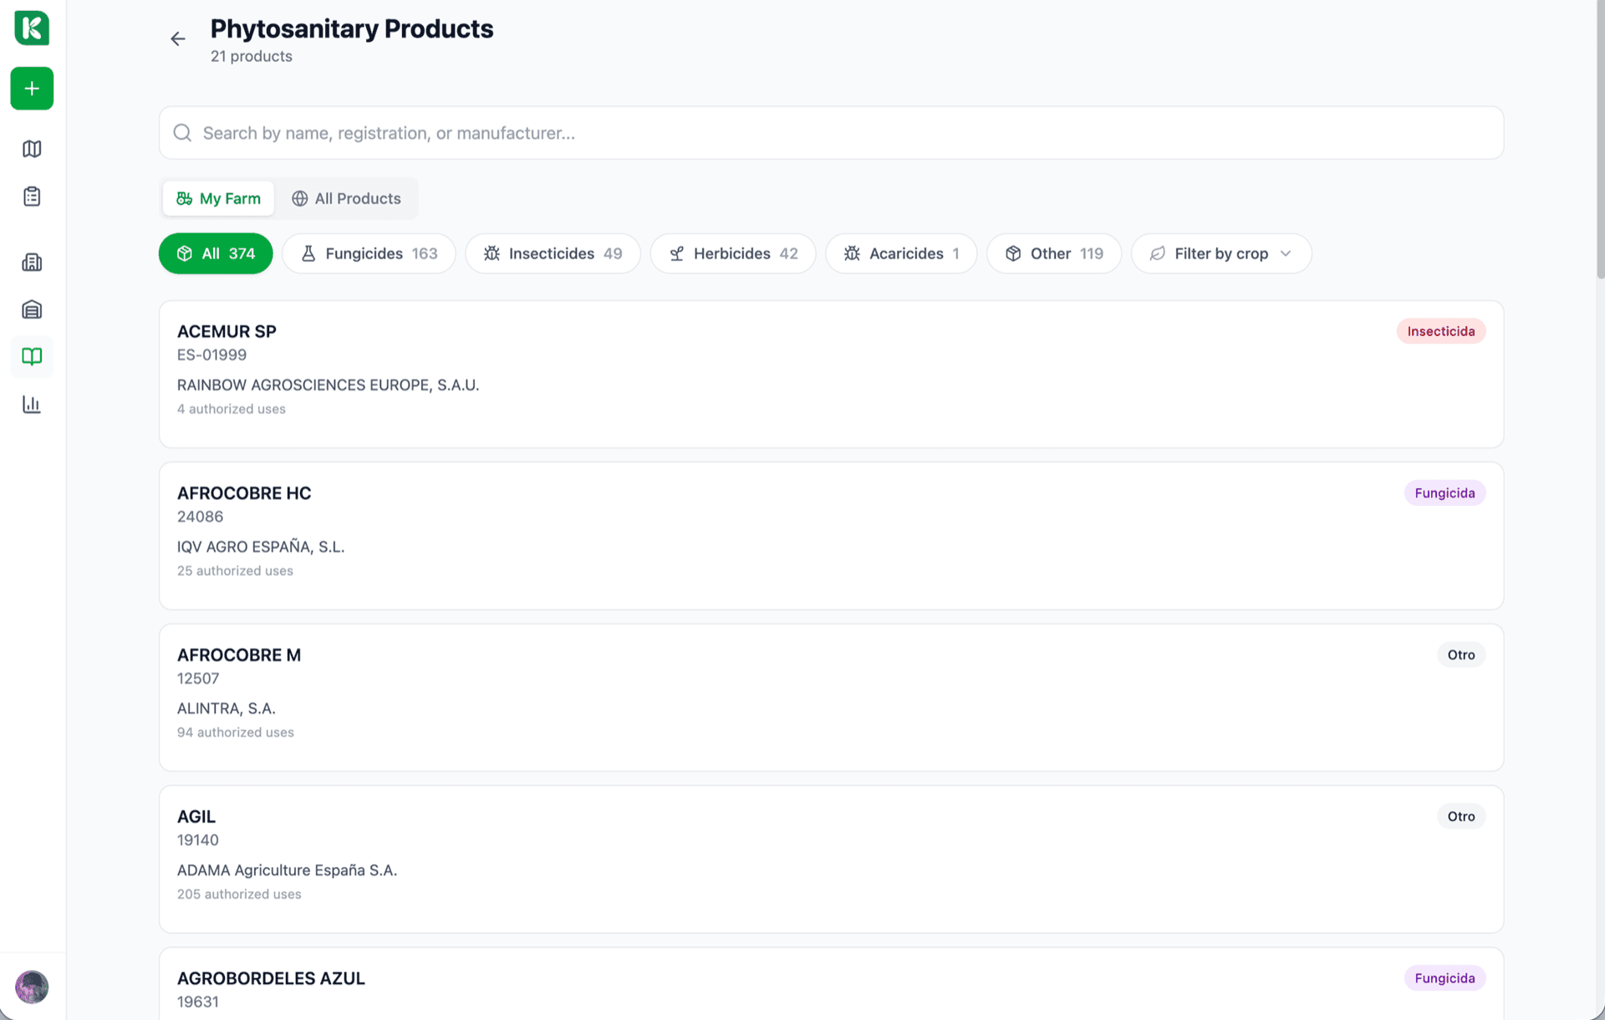Open the Other 119 category filter
The image size is (1605, 1020).
[1053, 252]
